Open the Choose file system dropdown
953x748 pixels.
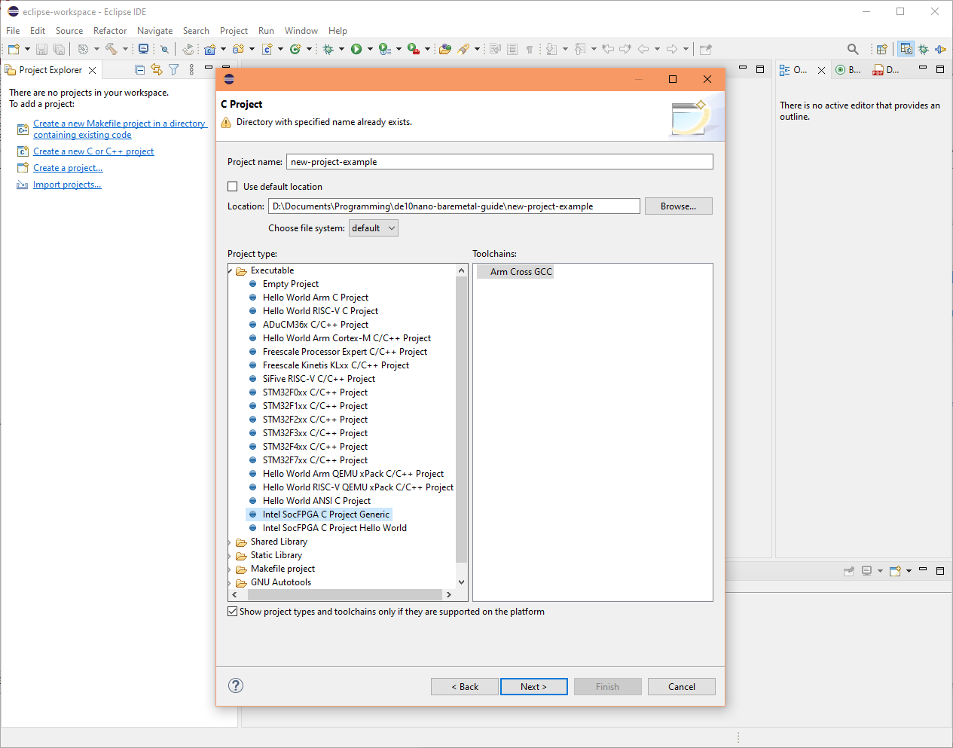[373, 228]
